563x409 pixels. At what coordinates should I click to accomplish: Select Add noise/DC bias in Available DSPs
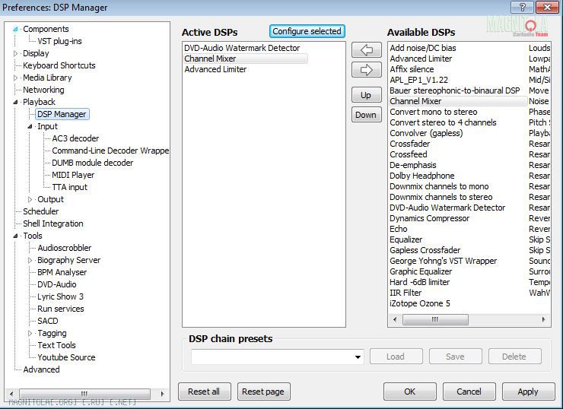click(x=422, y=48)
